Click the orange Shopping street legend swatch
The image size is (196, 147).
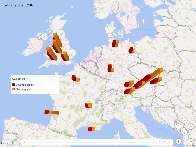(x=13, y=89)
